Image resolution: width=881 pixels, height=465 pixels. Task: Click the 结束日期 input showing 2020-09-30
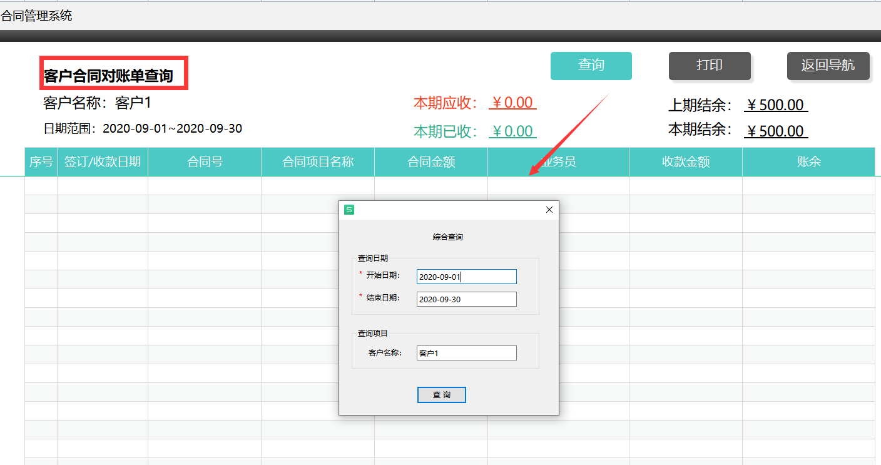(466, 299)
